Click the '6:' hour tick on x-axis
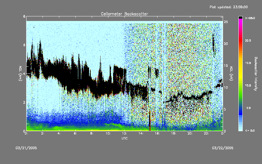This screenshot has width=262, height=164. (x=75, y=133)
